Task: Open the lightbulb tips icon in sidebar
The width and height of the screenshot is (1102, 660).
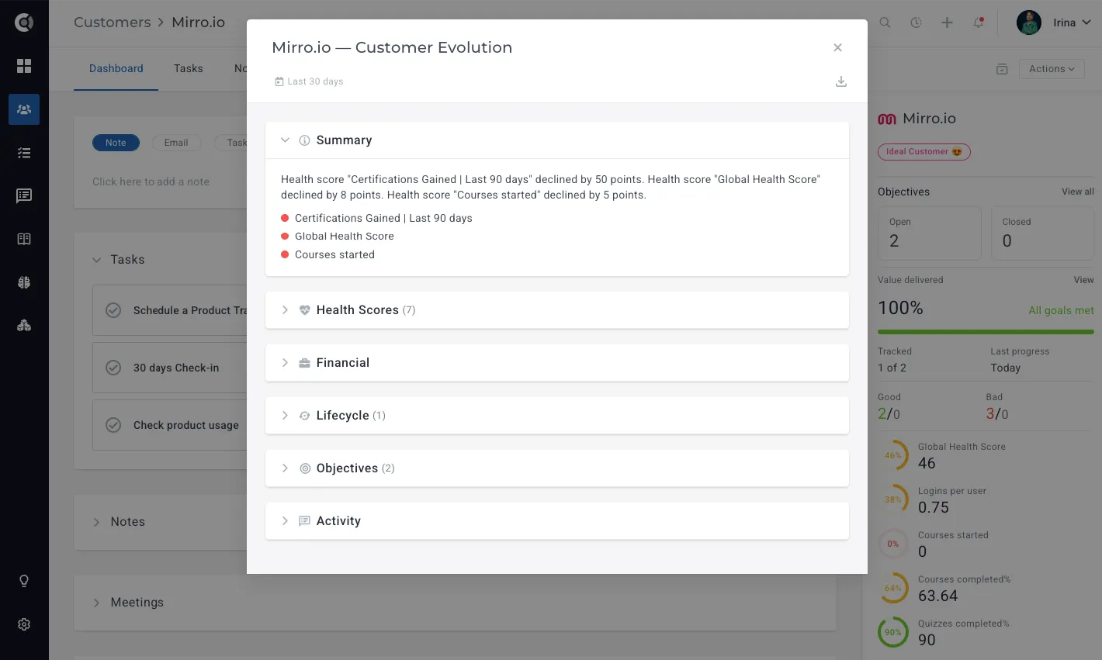Action: click(24, 581)
